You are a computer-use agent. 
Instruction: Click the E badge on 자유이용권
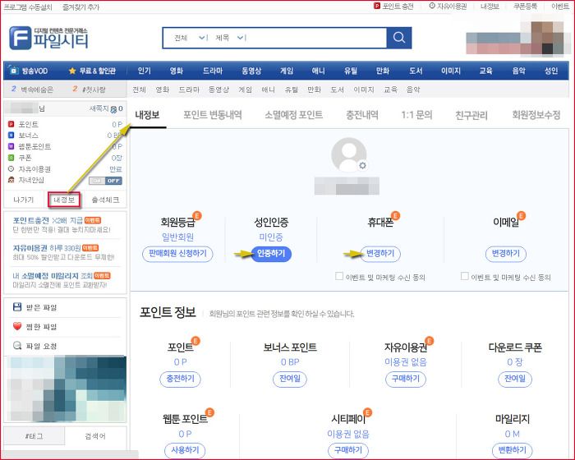[429, 340]
